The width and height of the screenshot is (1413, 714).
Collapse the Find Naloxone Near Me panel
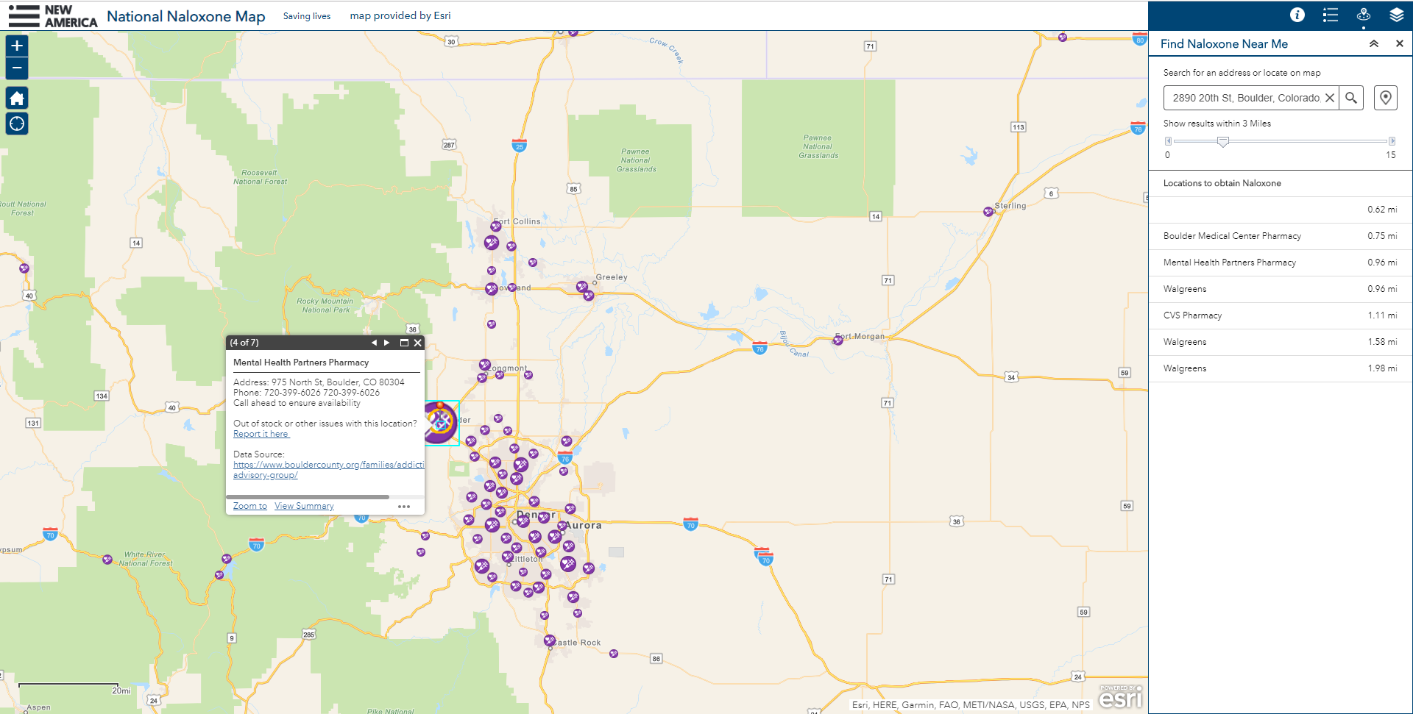pos(1373,44)
